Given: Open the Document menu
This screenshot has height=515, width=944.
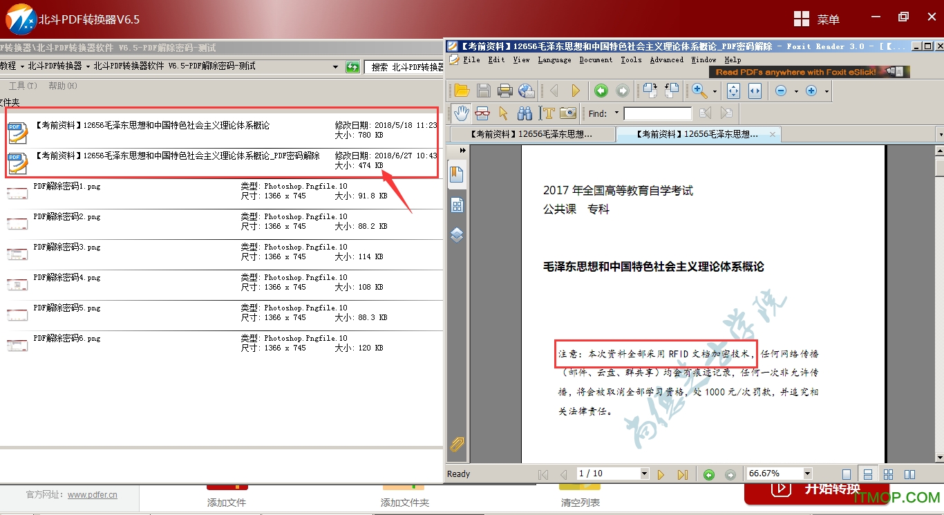Looking at the screenshot, I should 596,60.
